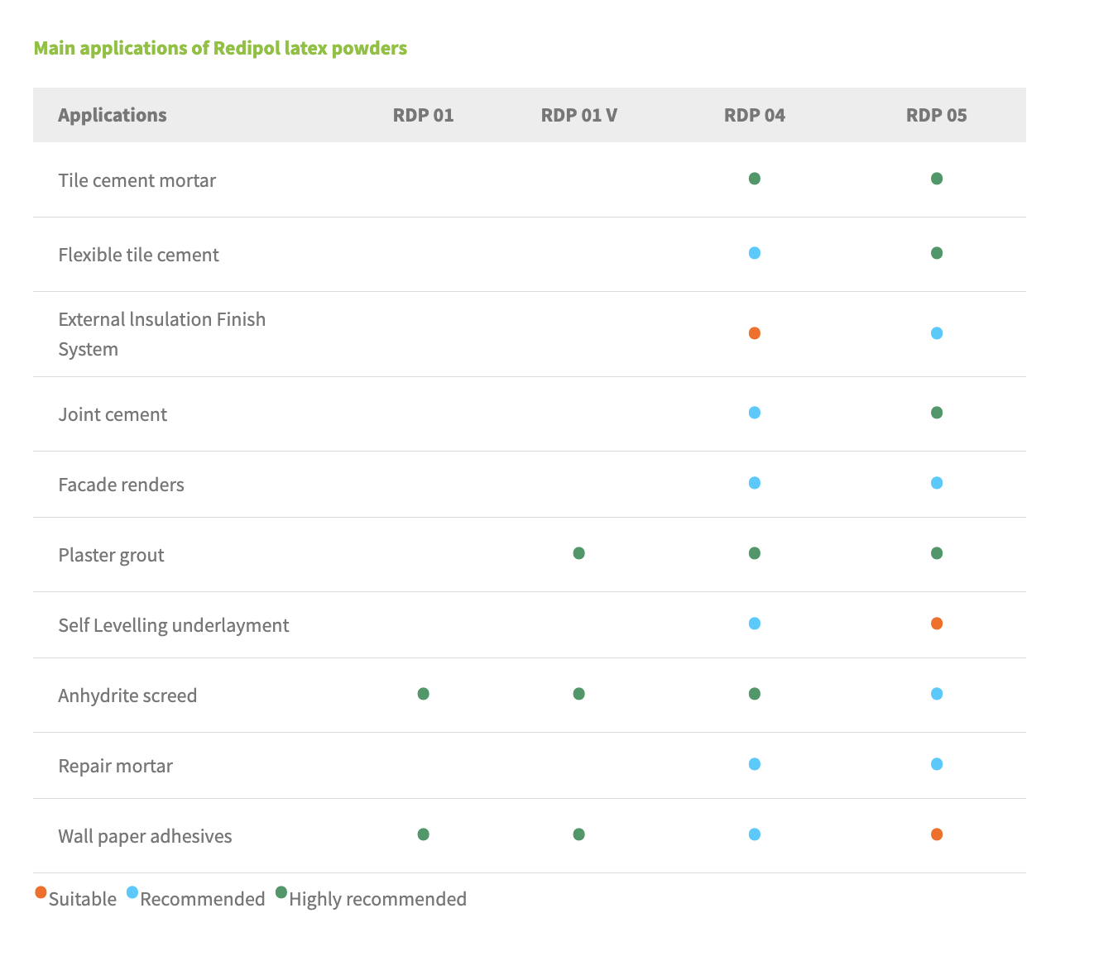Click blue dot for Repair mortar RDP 04

[754, 764]
